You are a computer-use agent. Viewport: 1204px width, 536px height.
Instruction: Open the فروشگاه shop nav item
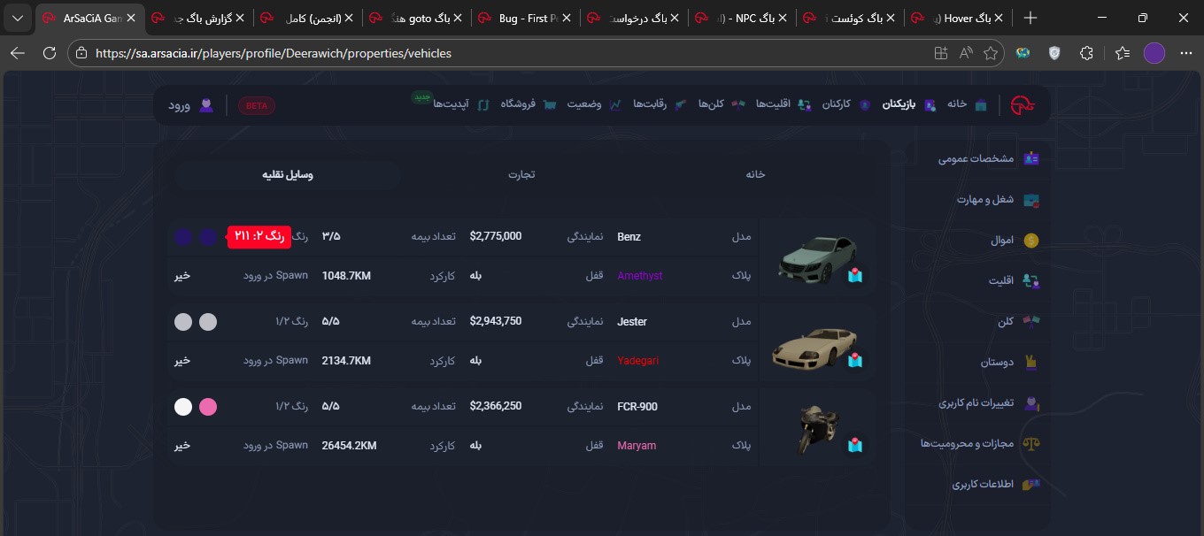pos(529,104)
